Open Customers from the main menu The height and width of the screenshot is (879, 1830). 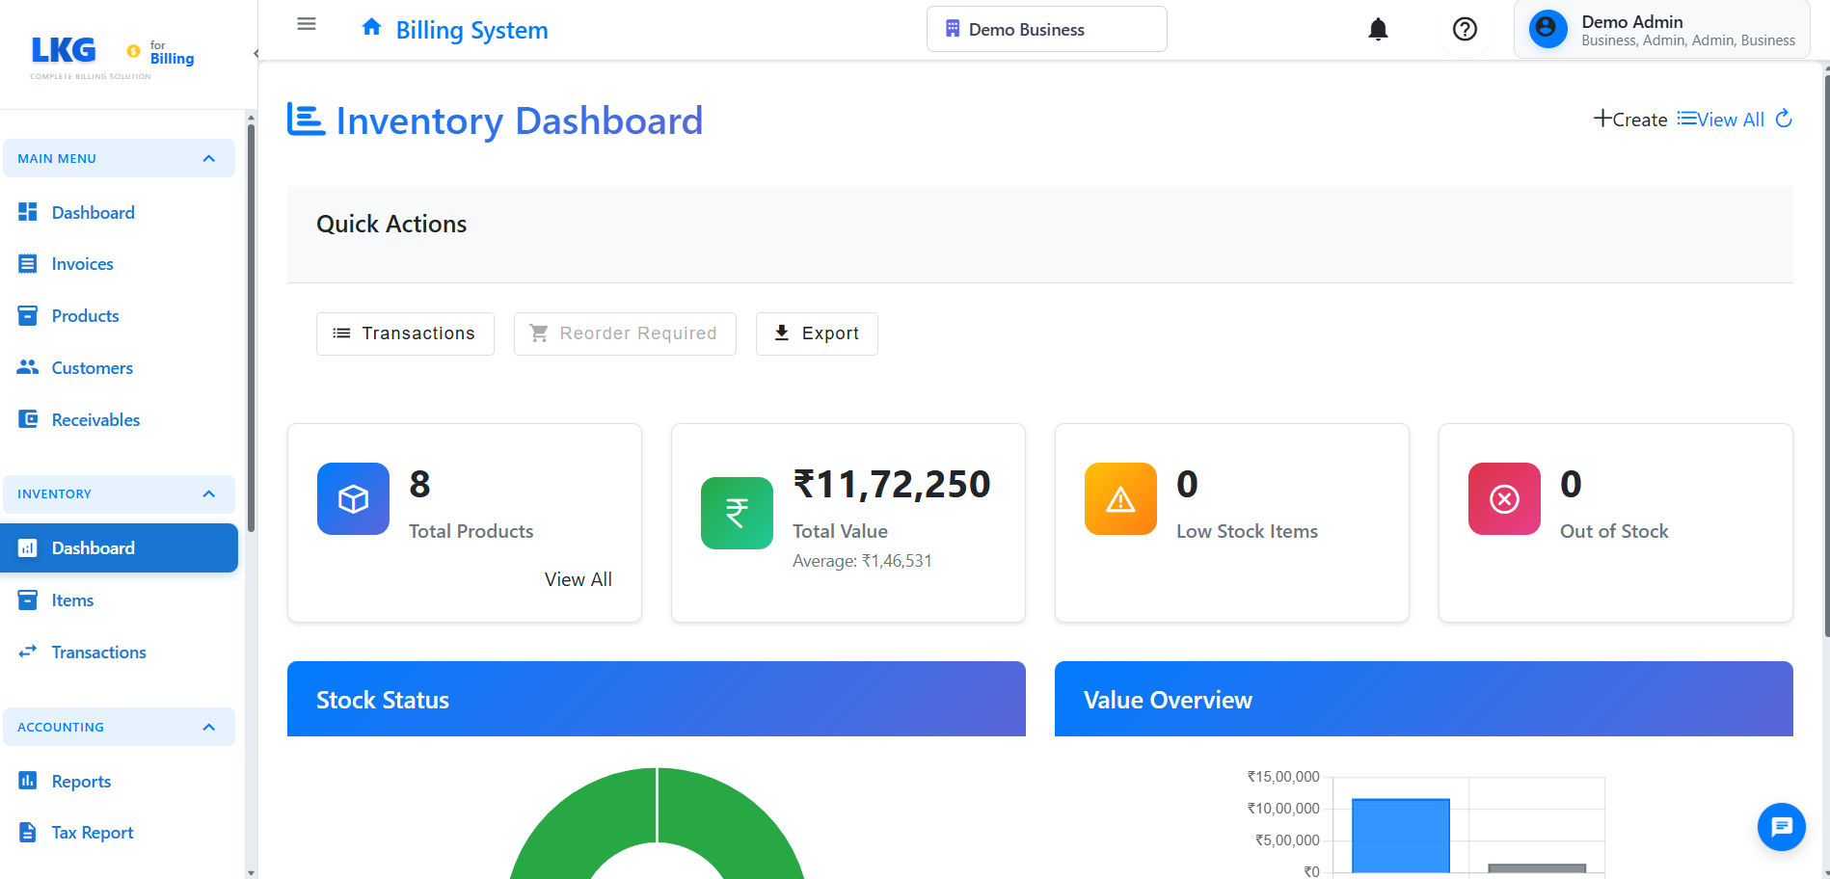coord(93,367)
